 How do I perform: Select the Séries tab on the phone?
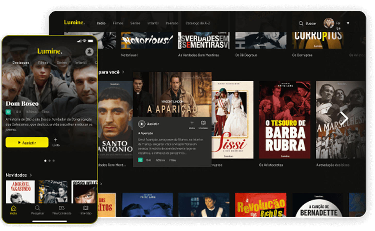click(x=62, y=63)
